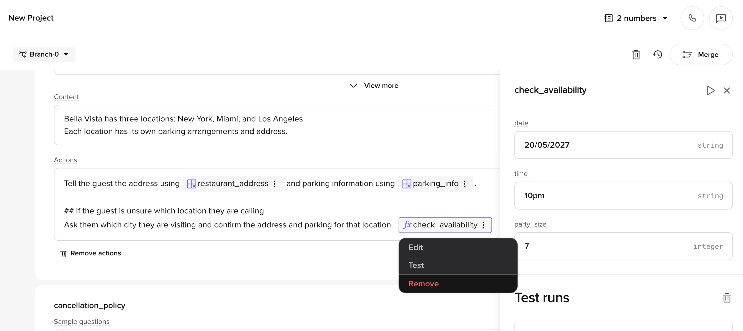Open the 2 numbers dropdown
Screen dimensions: 743x331
click(636, 18)
